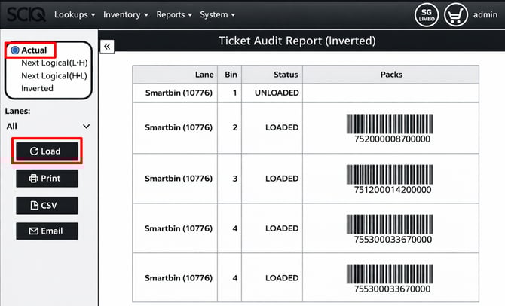Image resolution: width=505 pixels, height=306 pixels.
Task: Open the Lookups menu
Action: [75, 14]
